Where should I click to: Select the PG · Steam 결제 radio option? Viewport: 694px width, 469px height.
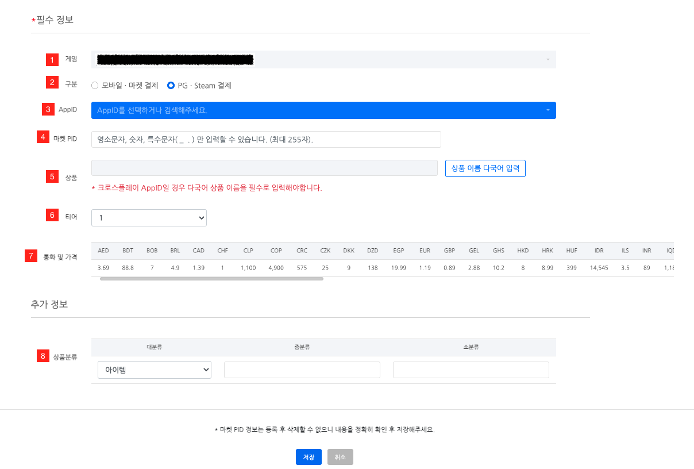pyautogui.click(x=171, y=86)
